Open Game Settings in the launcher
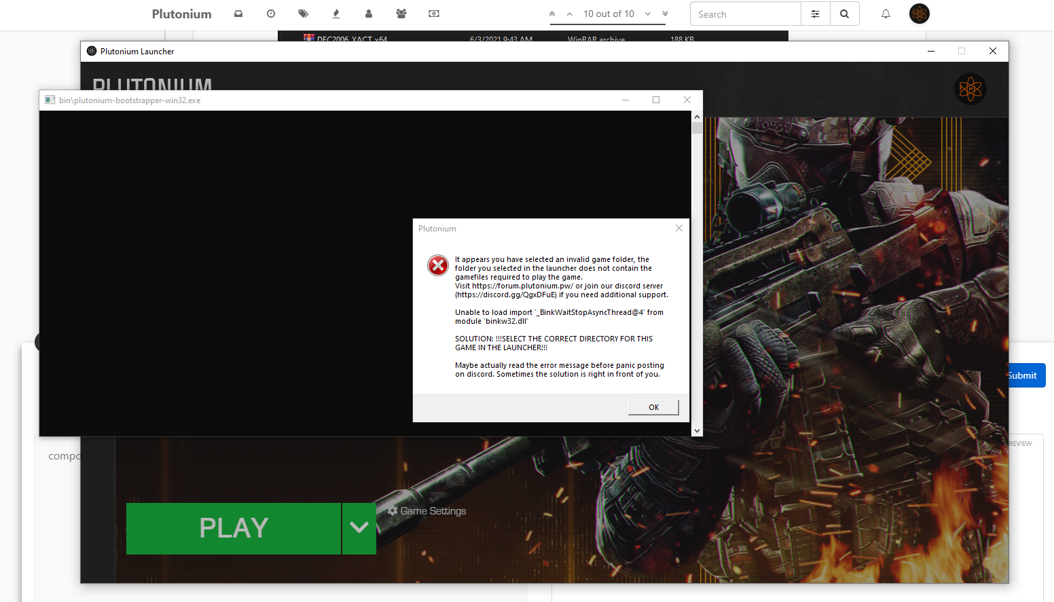Image resolution: width=1054 pixels, height=602 pixels. pos(427,511)
